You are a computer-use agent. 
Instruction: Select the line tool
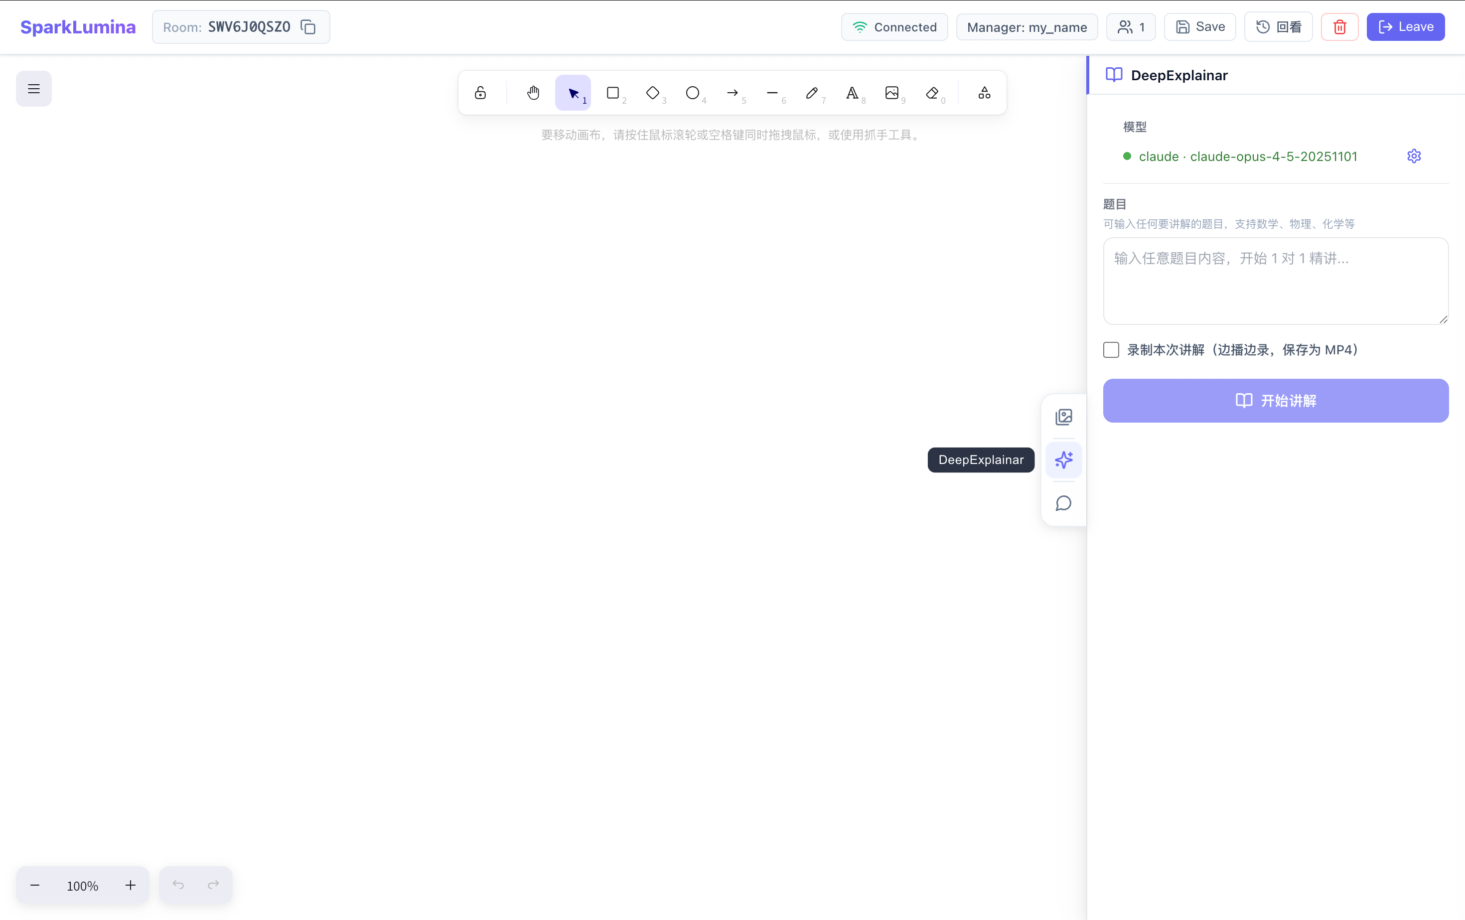click(x=772, y=93)
